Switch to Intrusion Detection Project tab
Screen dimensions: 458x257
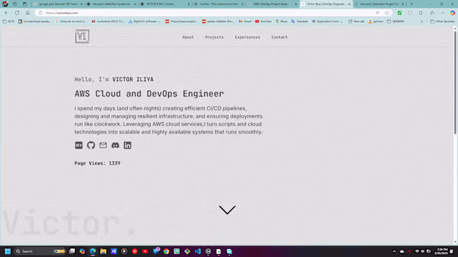(379, 4)
